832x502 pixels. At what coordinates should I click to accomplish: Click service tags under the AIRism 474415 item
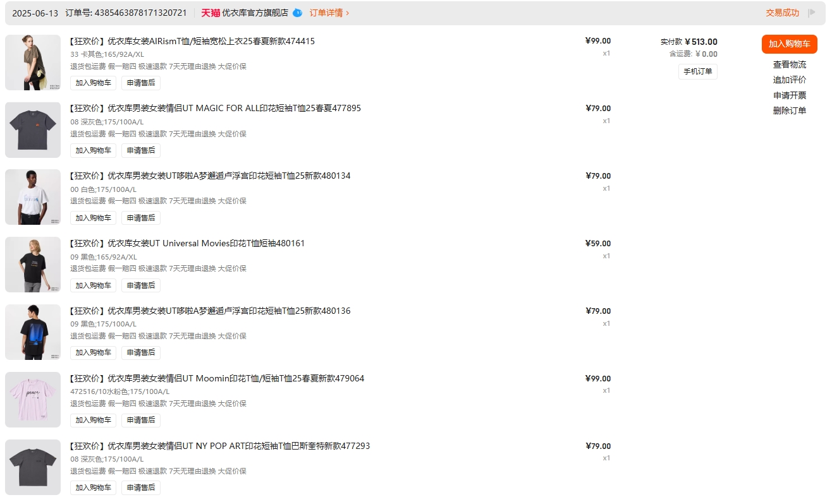pyautogui.click(x=158, y=66)
